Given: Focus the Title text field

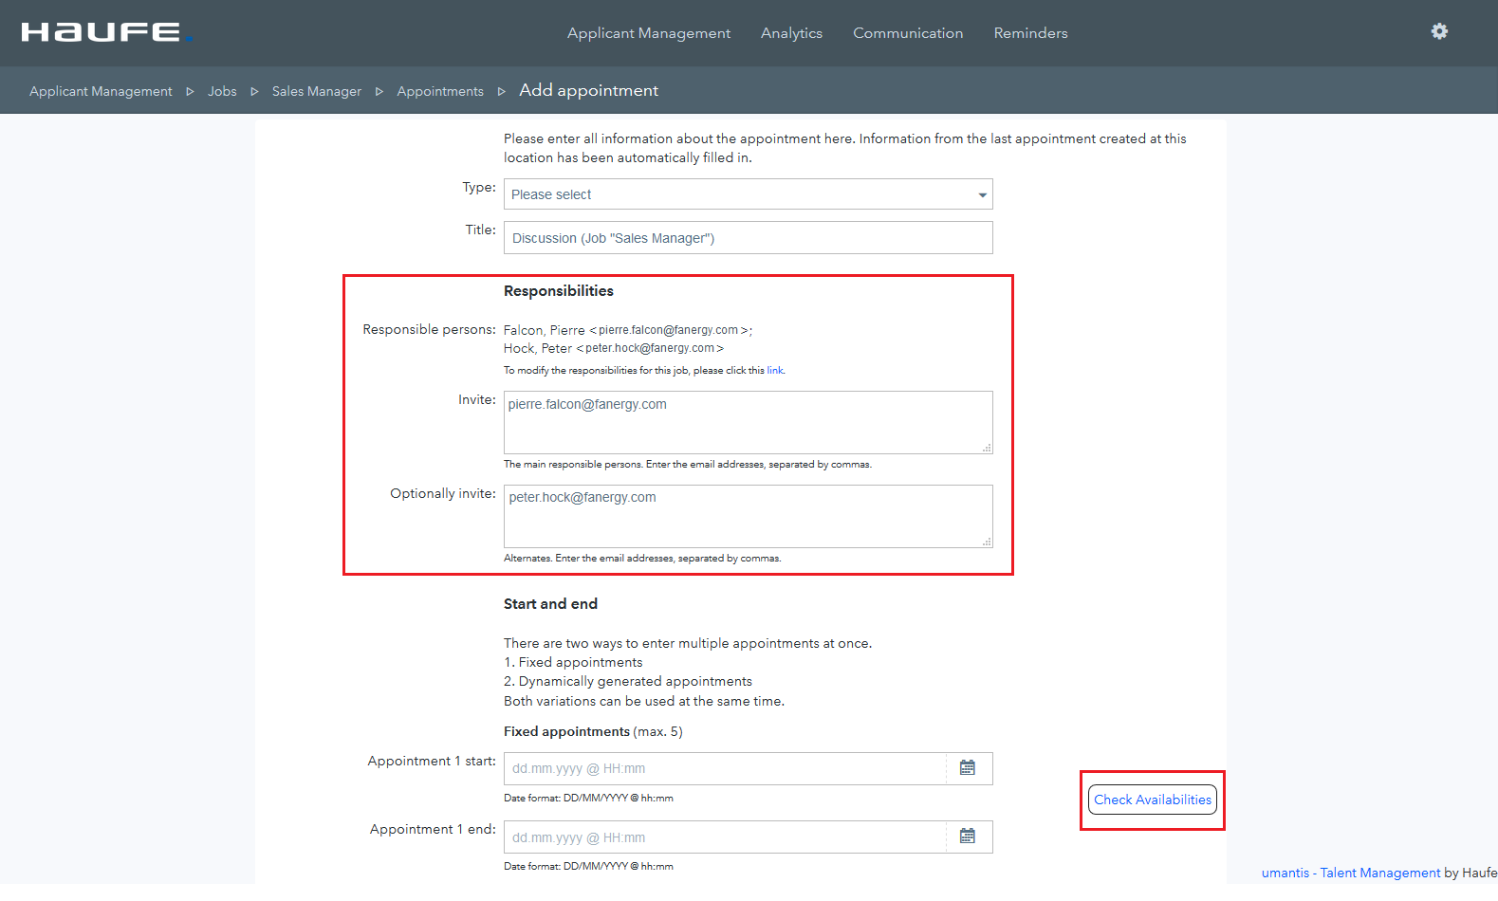Looking at the screenshot, I should pyautogui.click(x=748, y=238).
